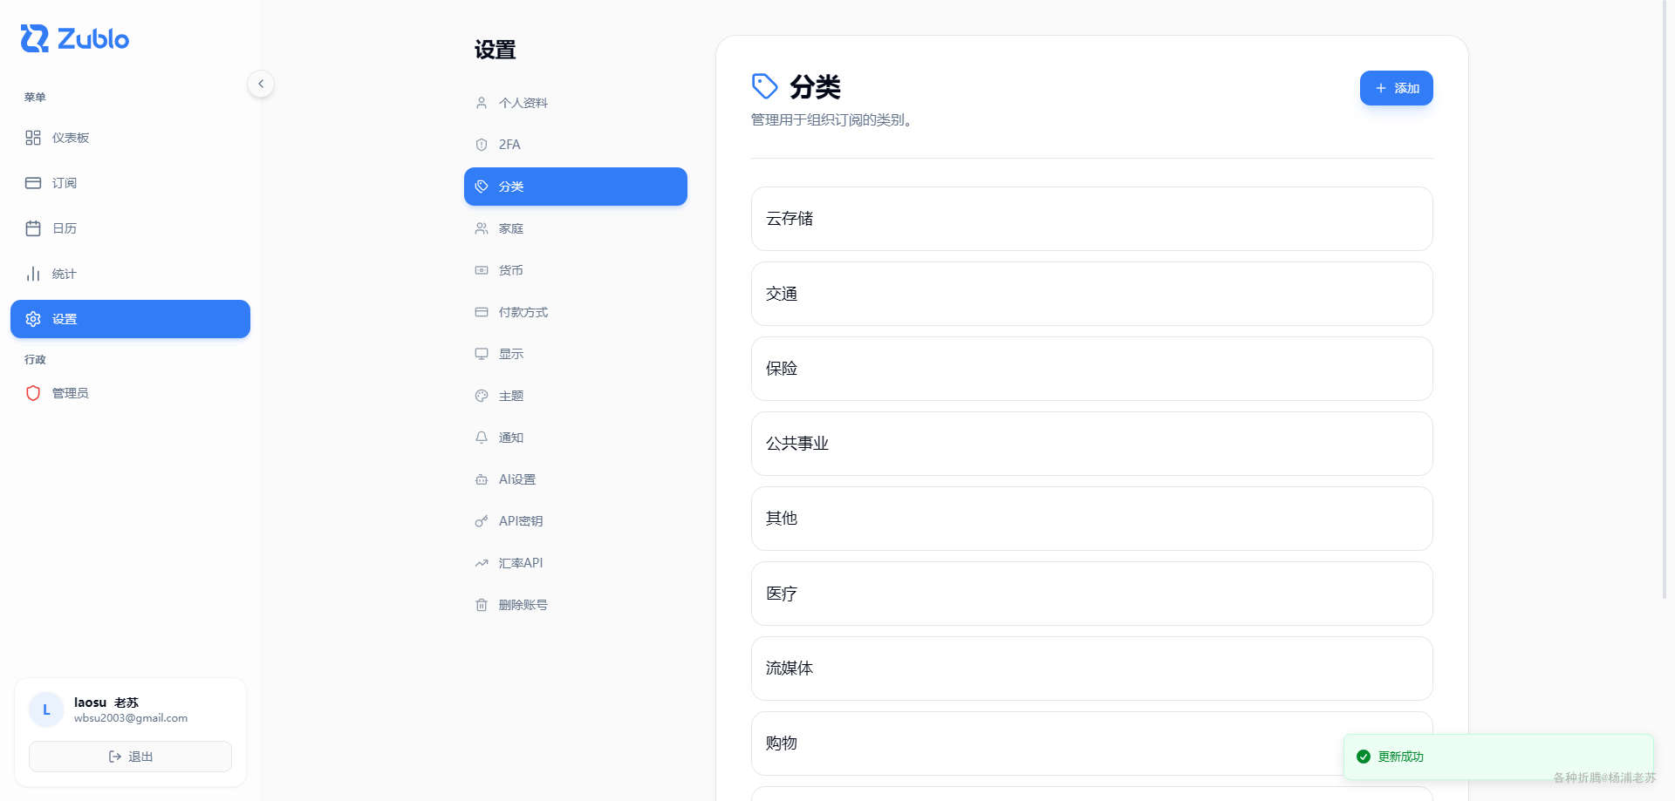The image size is (1675, 801).
Task: Open 订阅 from the sidebar menu
Action: (130, 183)
